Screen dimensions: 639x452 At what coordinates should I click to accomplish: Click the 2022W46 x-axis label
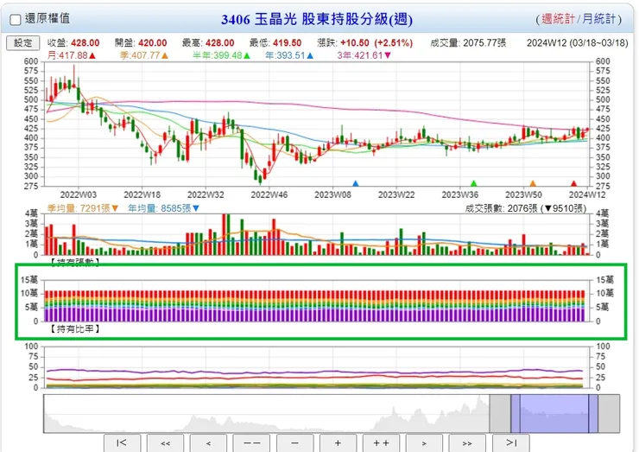click(269, 194)
